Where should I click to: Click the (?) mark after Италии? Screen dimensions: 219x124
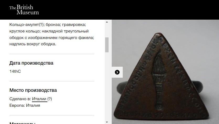tap(50, 99)
